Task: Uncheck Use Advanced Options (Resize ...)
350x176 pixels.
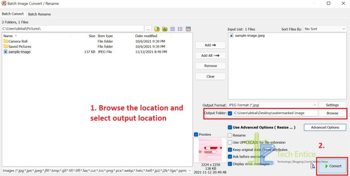Action: (230, 128)
